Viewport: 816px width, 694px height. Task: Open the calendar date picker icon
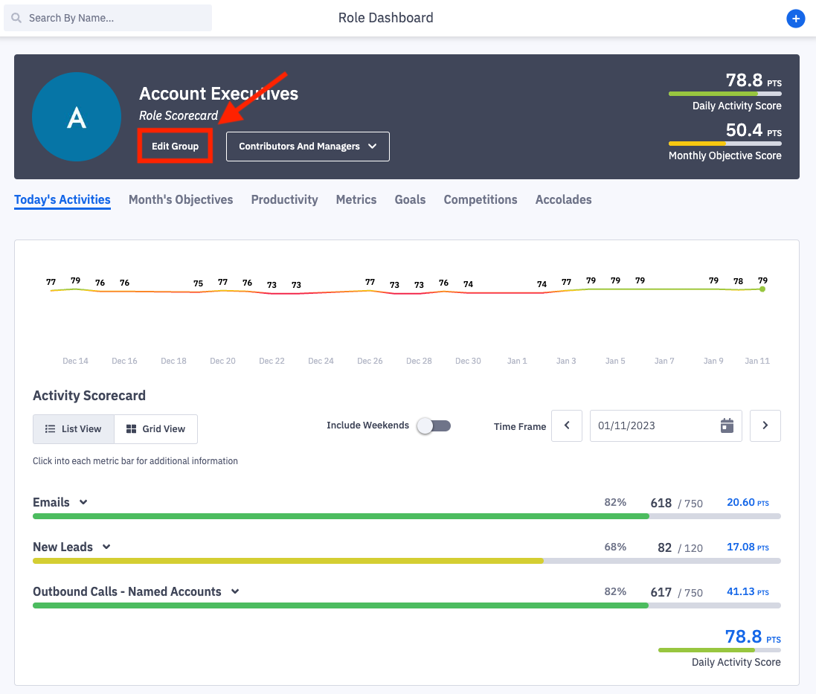pyautogui.click(x=727, y=426)
